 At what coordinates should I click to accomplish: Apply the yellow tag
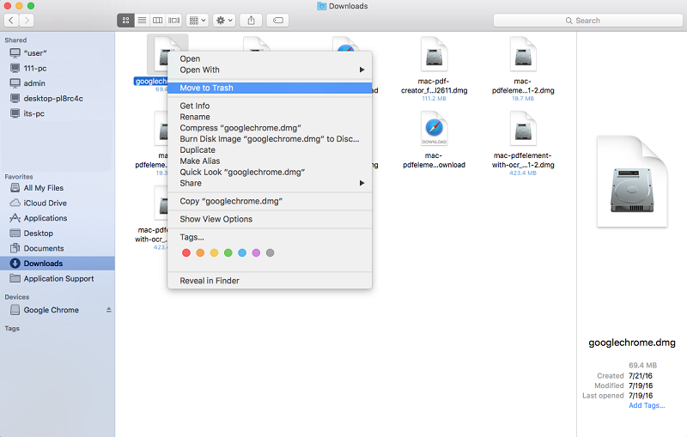point(214,252)
